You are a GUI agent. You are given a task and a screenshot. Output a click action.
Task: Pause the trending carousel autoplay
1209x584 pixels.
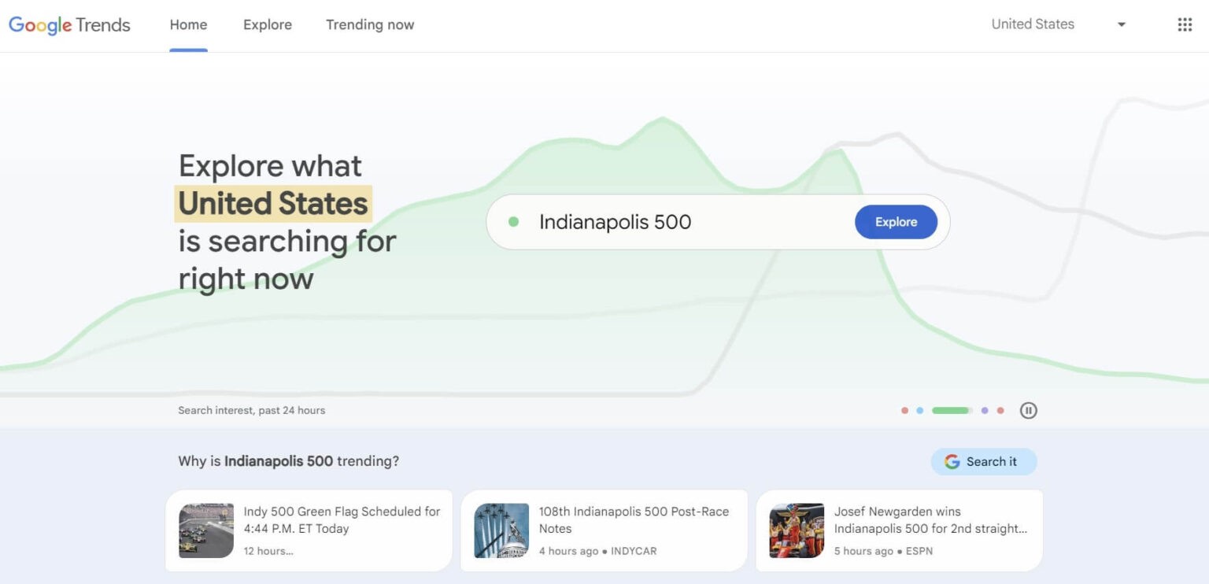pyautogui.click(x=1028, y=410)
